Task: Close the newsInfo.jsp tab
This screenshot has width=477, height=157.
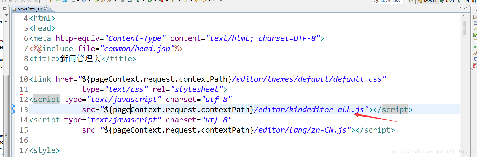Action: pyautogui.click(x=46, y=9)
